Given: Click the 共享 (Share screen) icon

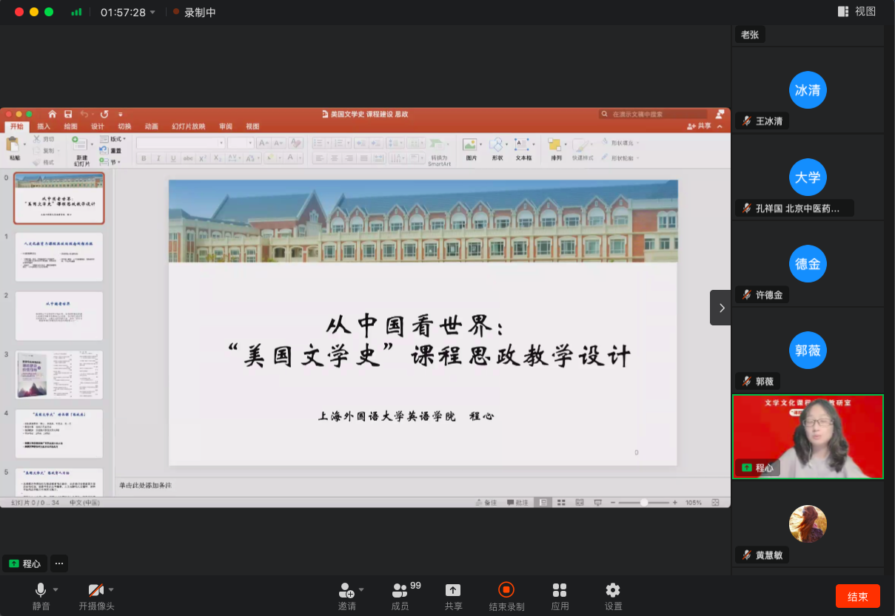Looking at the screenshot, I should coord(453,590).
